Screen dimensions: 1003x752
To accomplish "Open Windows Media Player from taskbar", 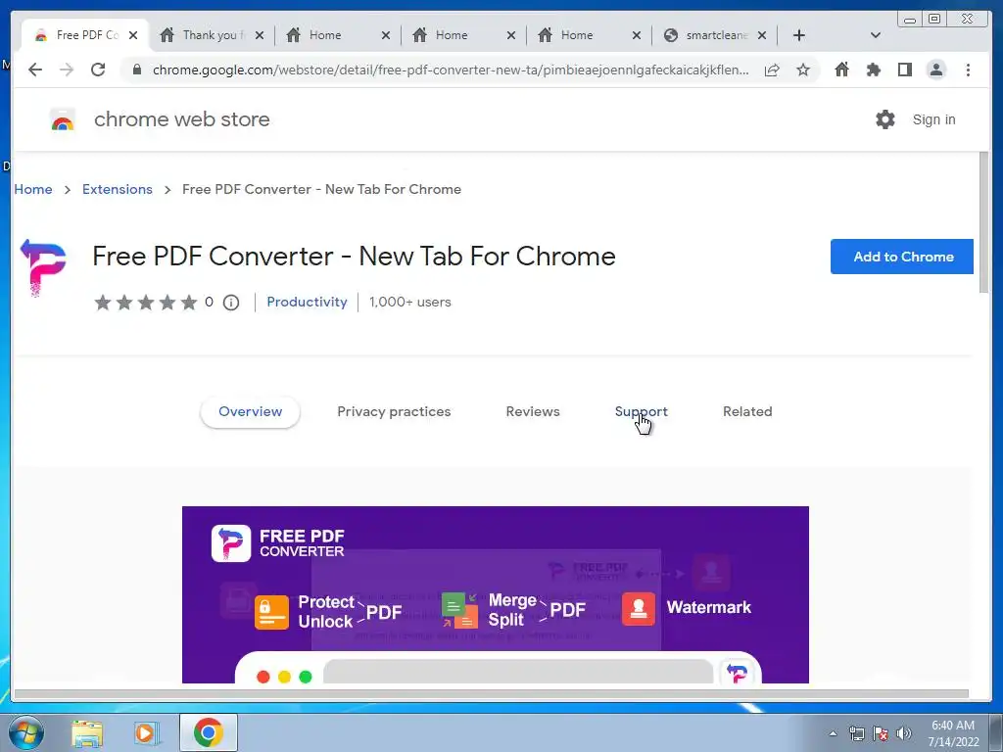I will click(147, 732).
